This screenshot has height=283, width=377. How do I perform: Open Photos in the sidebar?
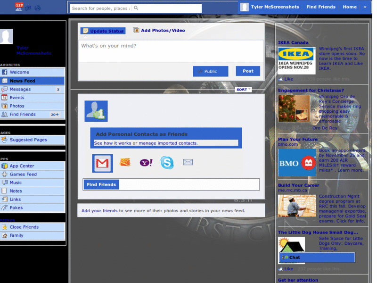(33, 106)
